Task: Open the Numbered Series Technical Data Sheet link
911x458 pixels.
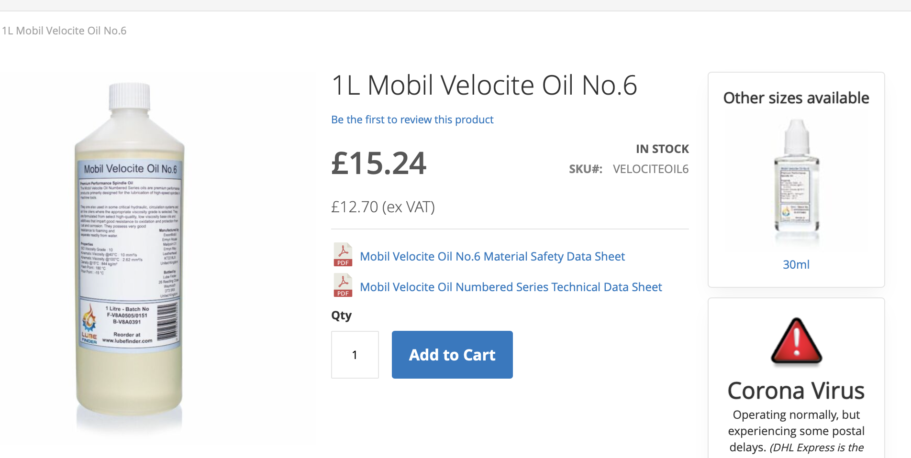Action: (511, 287)
